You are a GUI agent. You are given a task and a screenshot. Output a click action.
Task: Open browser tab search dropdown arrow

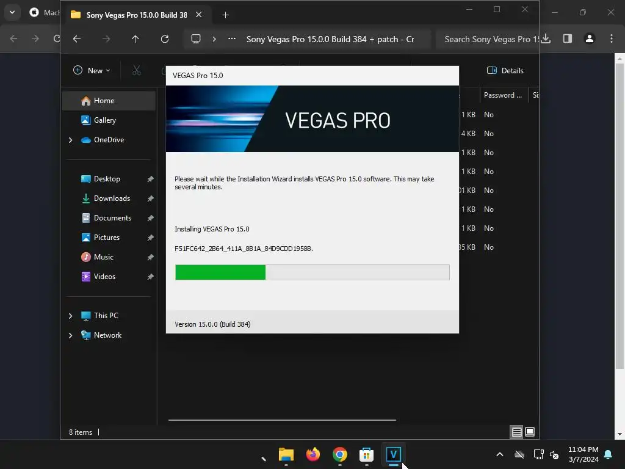point(12,12)
